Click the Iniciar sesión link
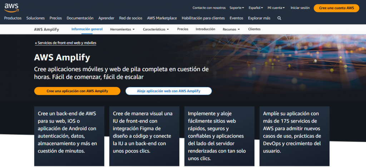Image resolution: width=366 pixels, height=167 pixels. tap(300, 7)
